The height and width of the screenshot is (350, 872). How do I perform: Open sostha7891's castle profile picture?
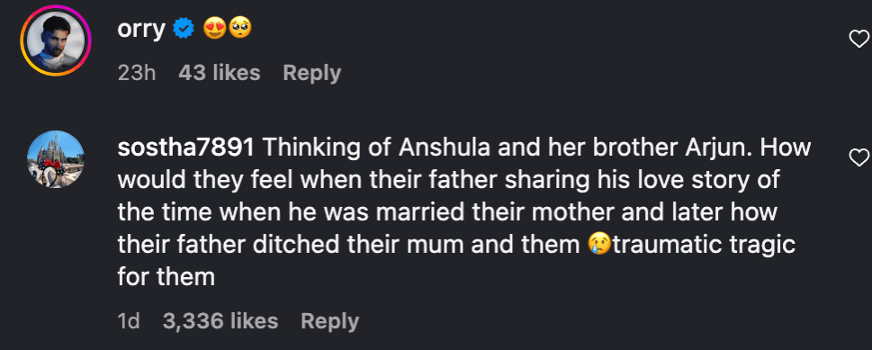[x=56, y=159]
